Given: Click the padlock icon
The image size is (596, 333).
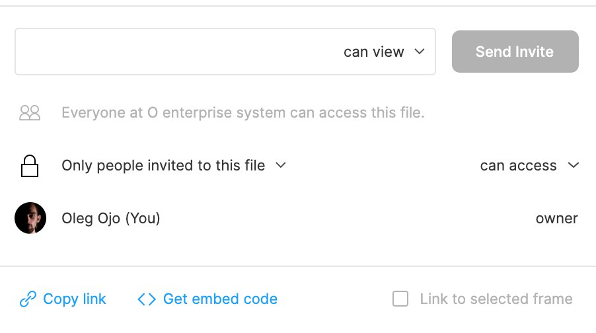Looking at the screenshot, I should tap(30, 166).
